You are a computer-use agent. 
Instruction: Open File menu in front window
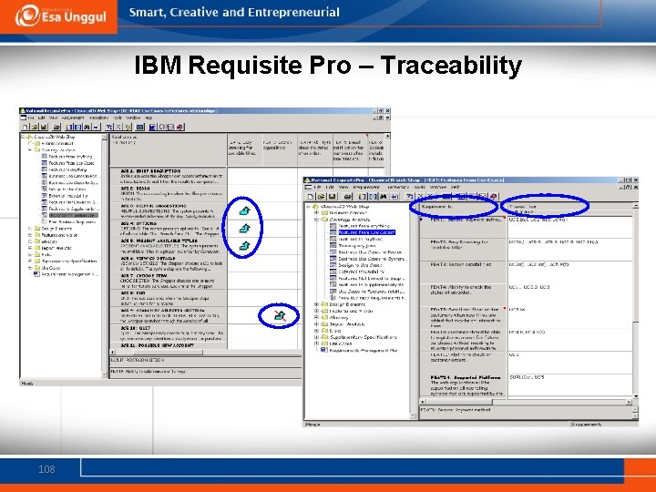point(318,188)
